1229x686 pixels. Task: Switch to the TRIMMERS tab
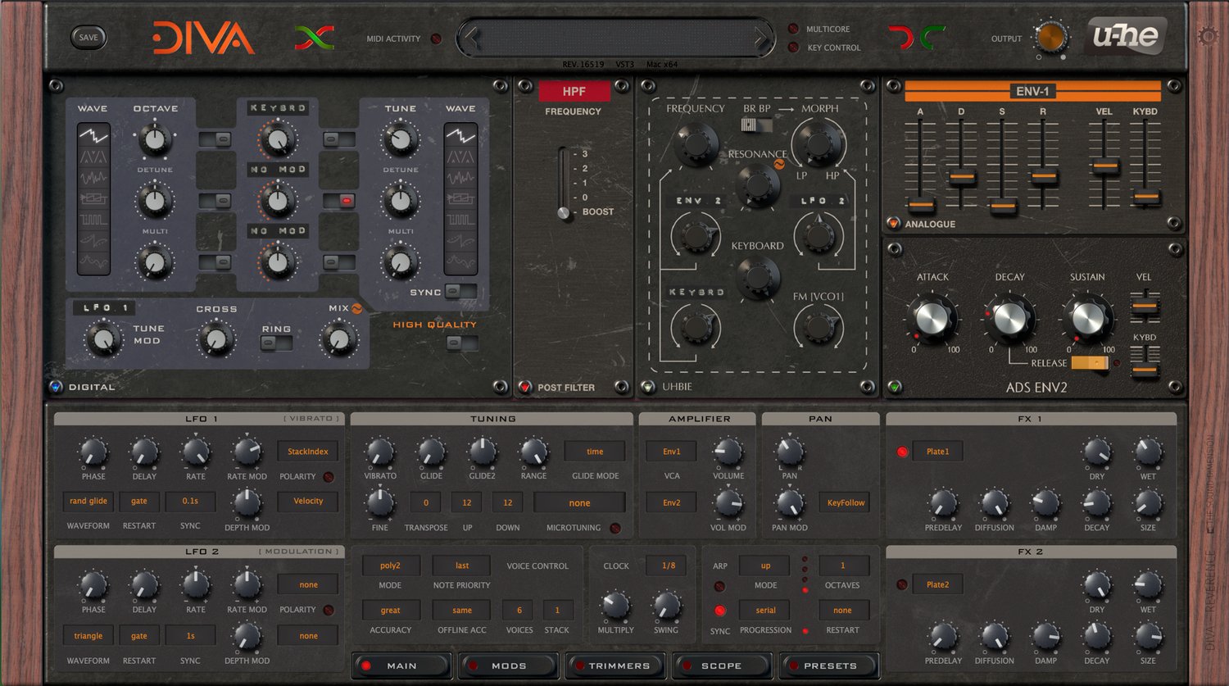615,666
